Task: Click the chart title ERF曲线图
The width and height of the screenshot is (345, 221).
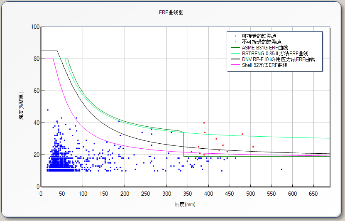Action: coord(171,12)
